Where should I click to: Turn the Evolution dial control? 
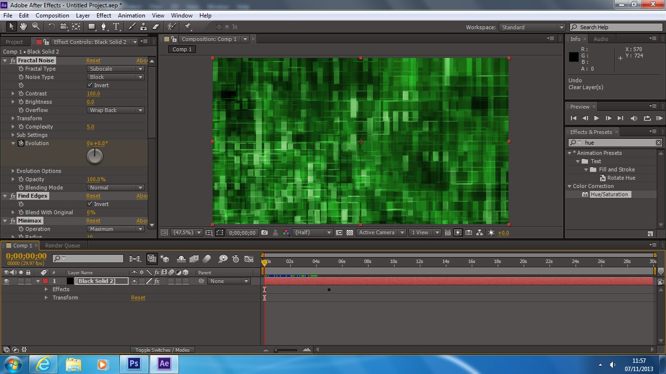(95, 156)
